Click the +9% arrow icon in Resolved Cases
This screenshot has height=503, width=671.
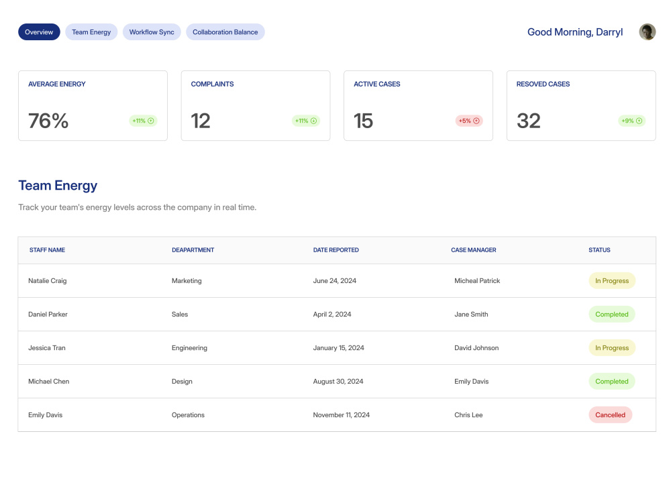pyautogui.click(x=639, y=121)
